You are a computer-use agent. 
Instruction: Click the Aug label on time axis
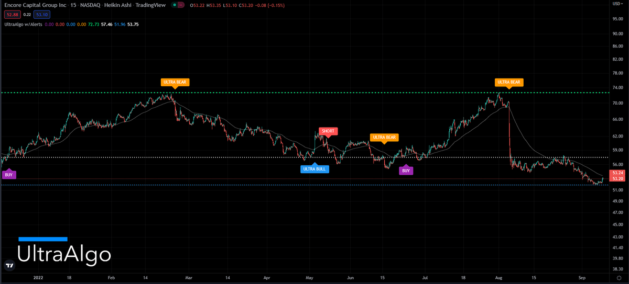(x=498, y=278)
